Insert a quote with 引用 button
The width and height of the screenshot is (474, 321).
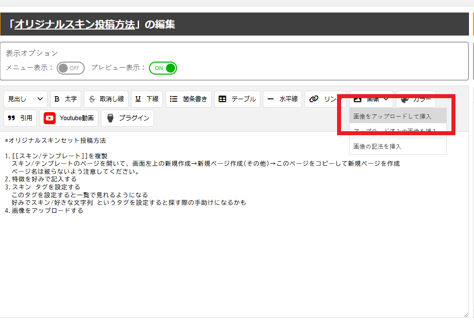coord(20,118)
